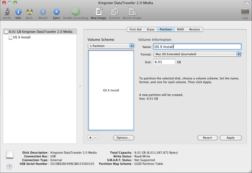Switch to the Restore tab

tap(194, 29)
